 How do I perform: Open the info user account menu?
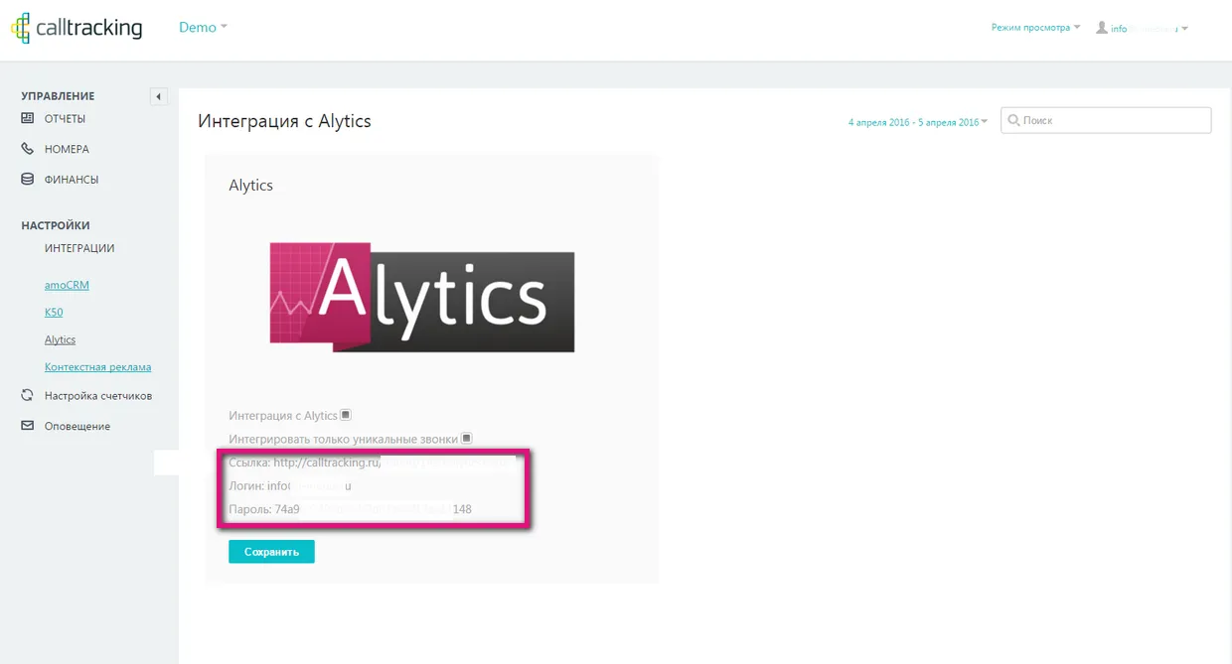coord(1150,29)
